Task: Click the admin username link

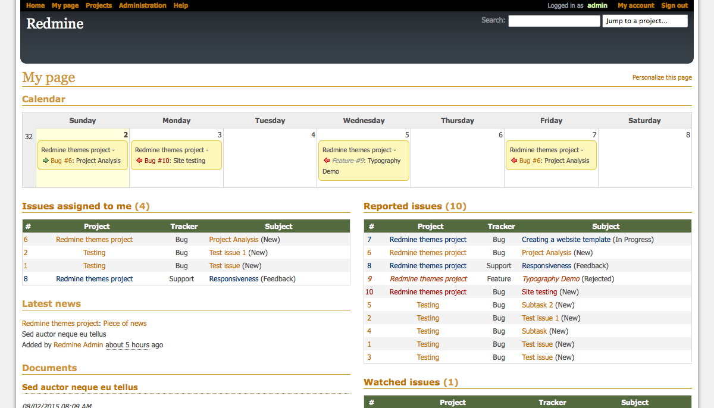Action: [597, 5]
